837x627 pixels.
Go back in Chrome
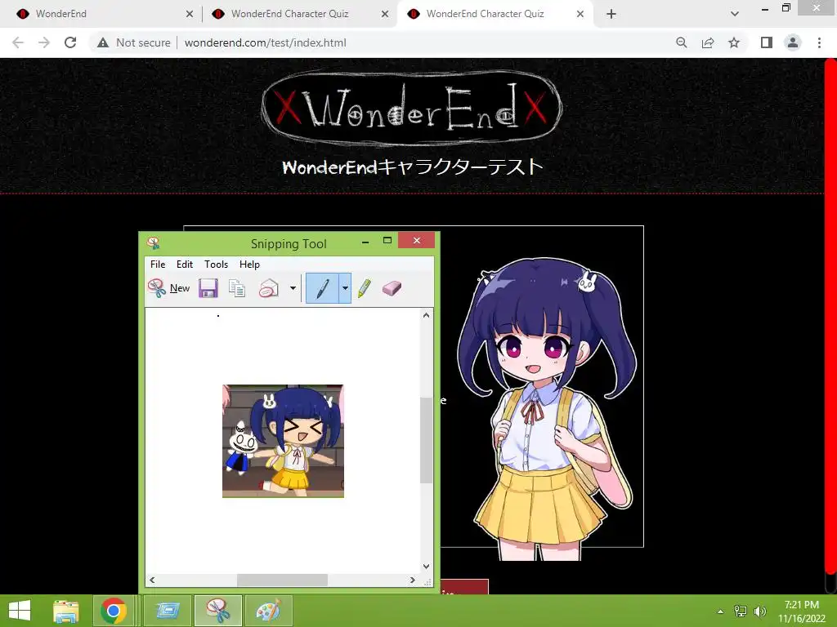pos(18,42)
